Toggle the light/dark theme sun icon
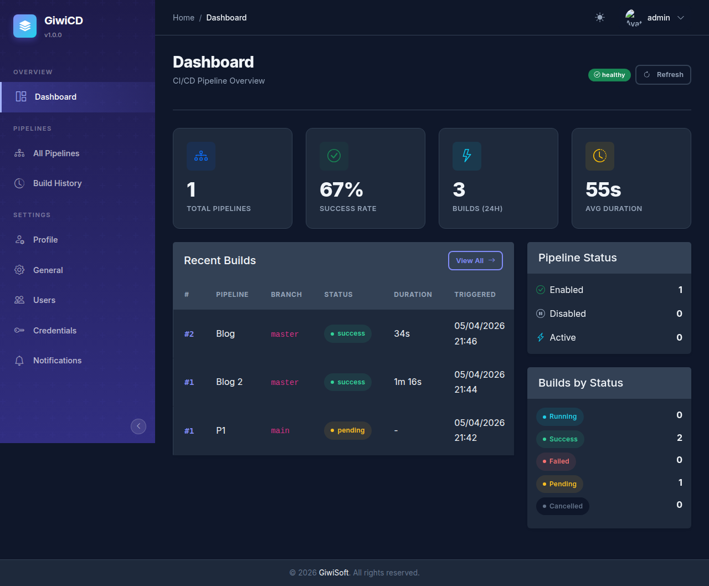Image resolution: width=709 pixels, height=586 pixels. 599,17
